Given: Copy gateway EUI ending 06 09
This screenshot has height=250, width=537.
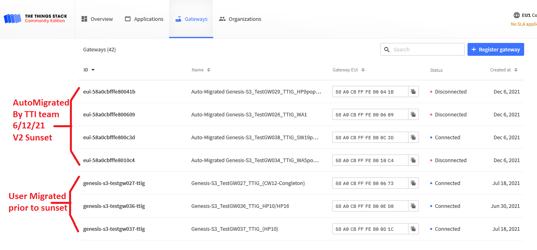Looking at the screenshot, I should tap(413, 115).
